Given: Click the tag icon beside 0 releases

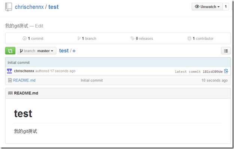Looking at the screenshot, I should [132, 38].
